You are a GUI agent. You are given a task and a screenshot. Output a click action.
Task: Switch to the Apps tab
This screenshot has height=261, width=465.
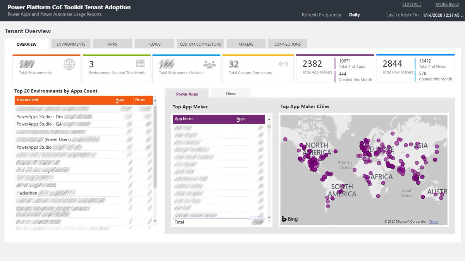(112, 44)
